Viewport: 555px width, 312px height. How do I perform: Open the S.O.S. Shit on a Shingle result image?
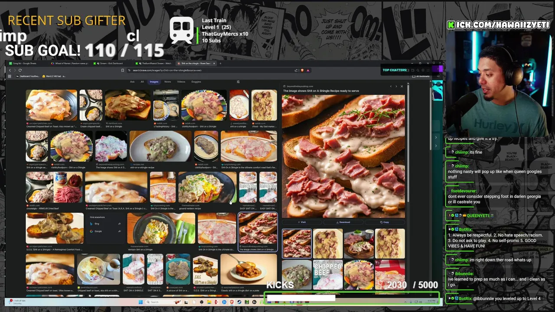(x=55, y=228)
